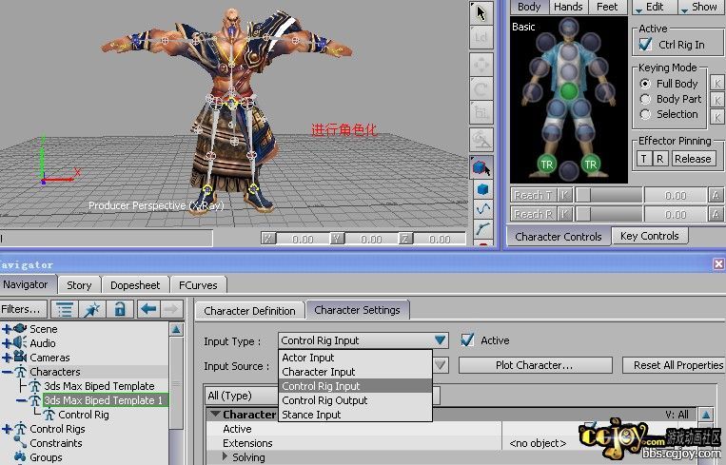726x465 pixels.
Task: Go back with the blue left arrow
Action: 148,309
